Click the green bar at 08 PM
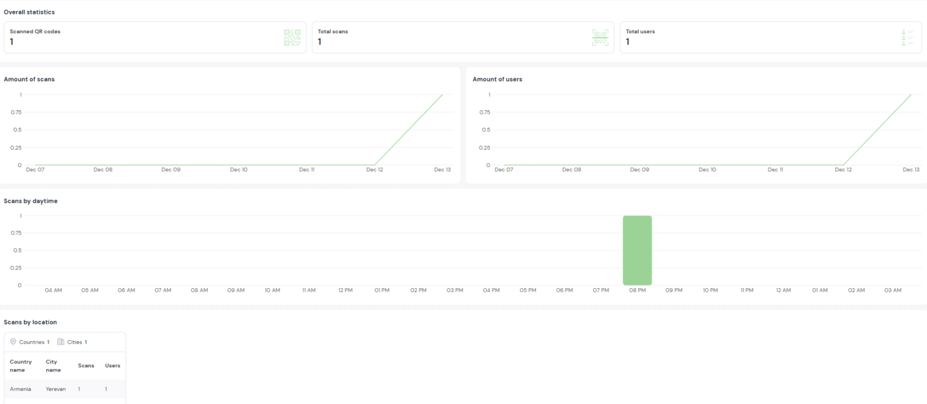Viewport: 927px width, 404px height. [637, 250]
